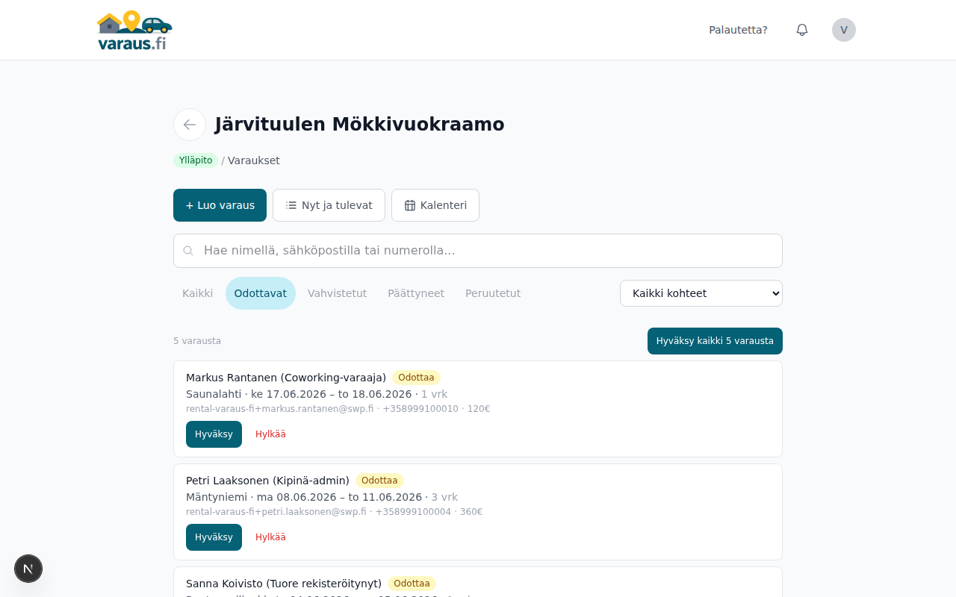Viewport: 956px width, 597px height.
Task: Show the Vahvistetut bookings tab
Action: tap(338, 293)
